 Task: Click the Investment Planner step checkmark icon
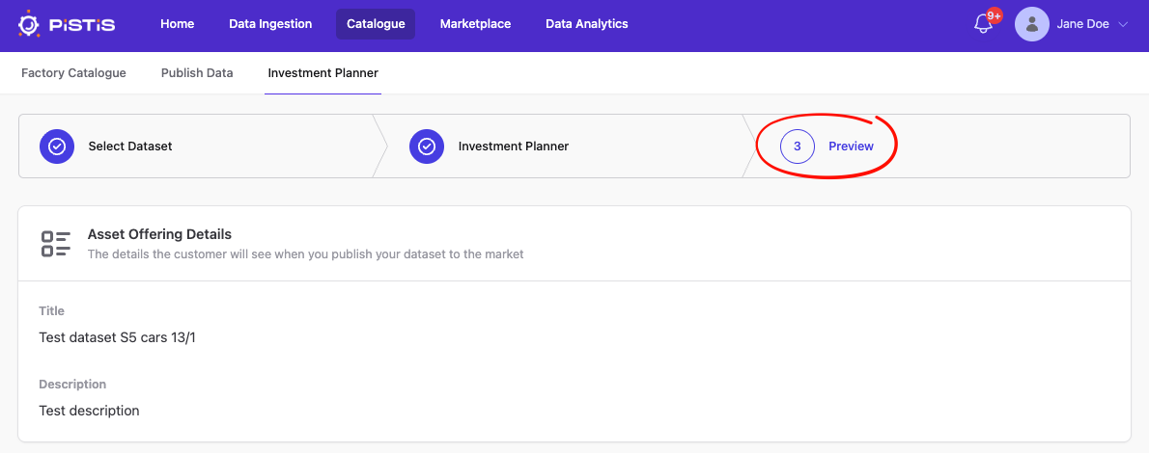(427, 147)
